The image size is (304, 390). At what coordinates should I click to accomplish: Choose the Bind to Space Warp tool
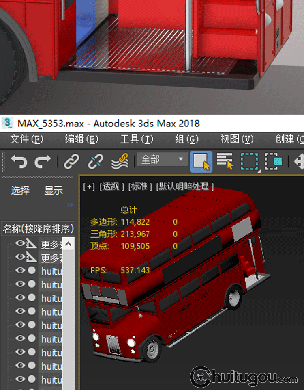coord(120,161)
